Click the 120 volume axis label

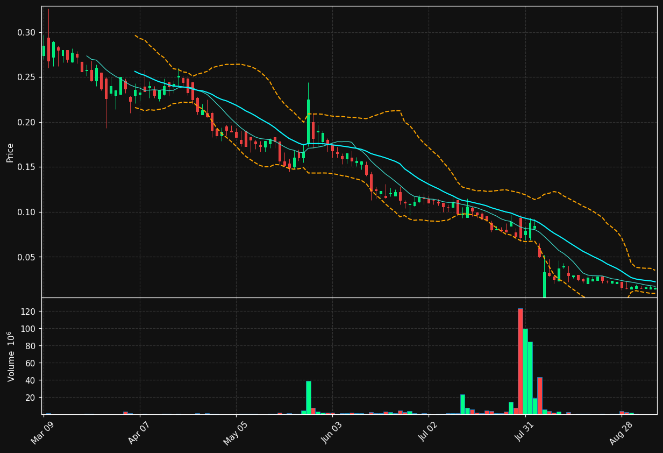click(x=28, y=312)
